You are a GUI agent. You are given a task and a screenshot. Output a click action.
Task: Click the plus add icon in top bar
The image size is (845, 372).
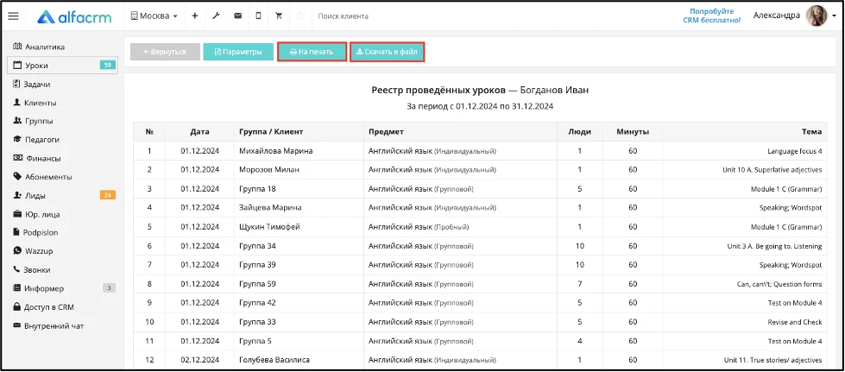click(194, 16)
